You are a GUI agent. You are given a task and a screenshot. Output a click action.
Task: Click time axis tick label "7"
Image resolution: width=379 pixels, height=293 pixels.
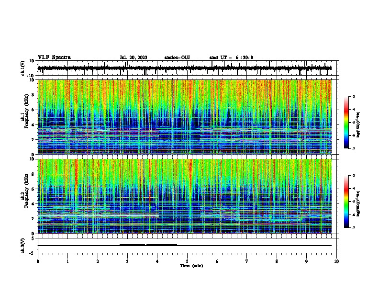(x=247, y=261)
